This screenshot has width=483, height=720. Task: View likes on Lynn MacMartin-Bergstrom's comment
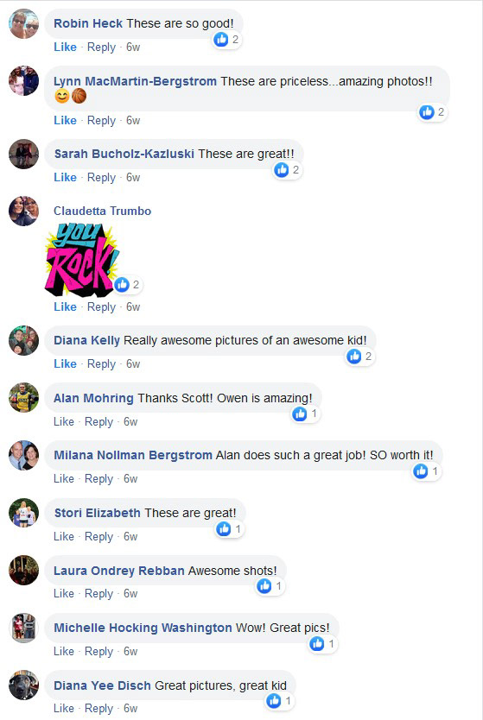point(432,112)
